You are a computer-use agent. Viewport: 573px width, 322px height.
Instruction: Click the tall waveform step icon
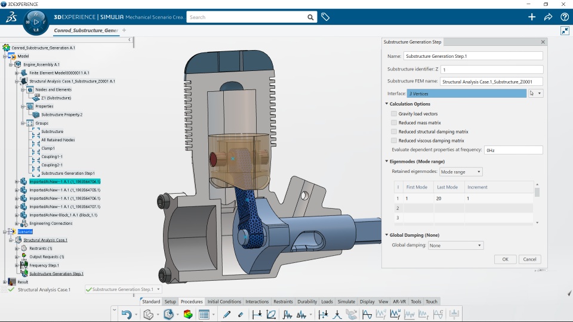tap(287, 314)
